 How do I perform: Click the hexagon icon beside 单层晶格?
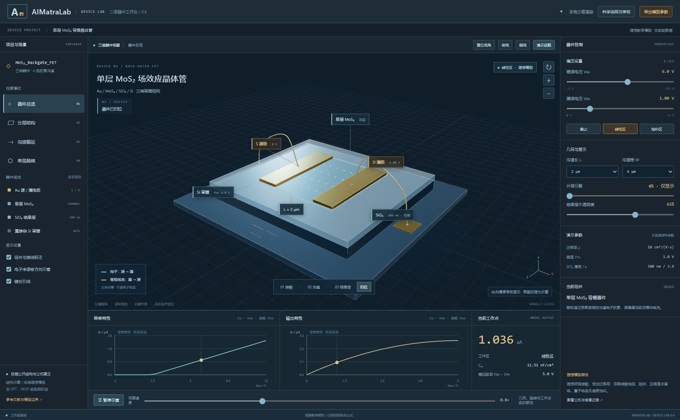click(10, 161)
